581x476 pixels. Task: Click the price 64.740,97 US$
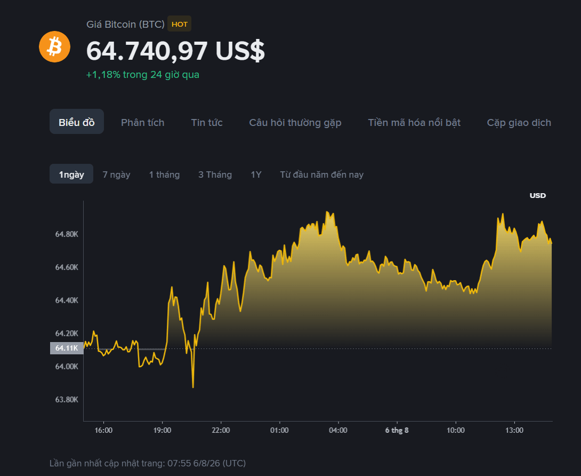click(x=175, y=51)
